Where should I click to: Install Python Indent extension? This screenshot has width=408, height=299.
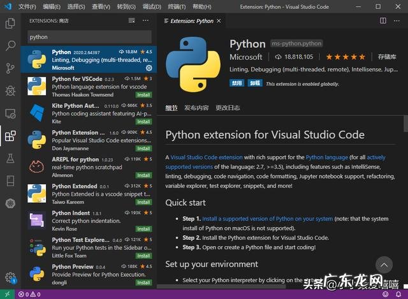pos(143,229)
